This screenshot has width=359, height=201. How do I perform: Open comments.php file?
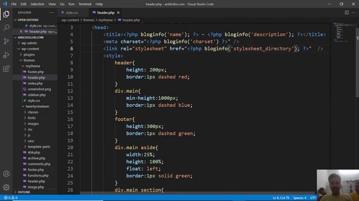pyautogui.click(x=39, y=164)
